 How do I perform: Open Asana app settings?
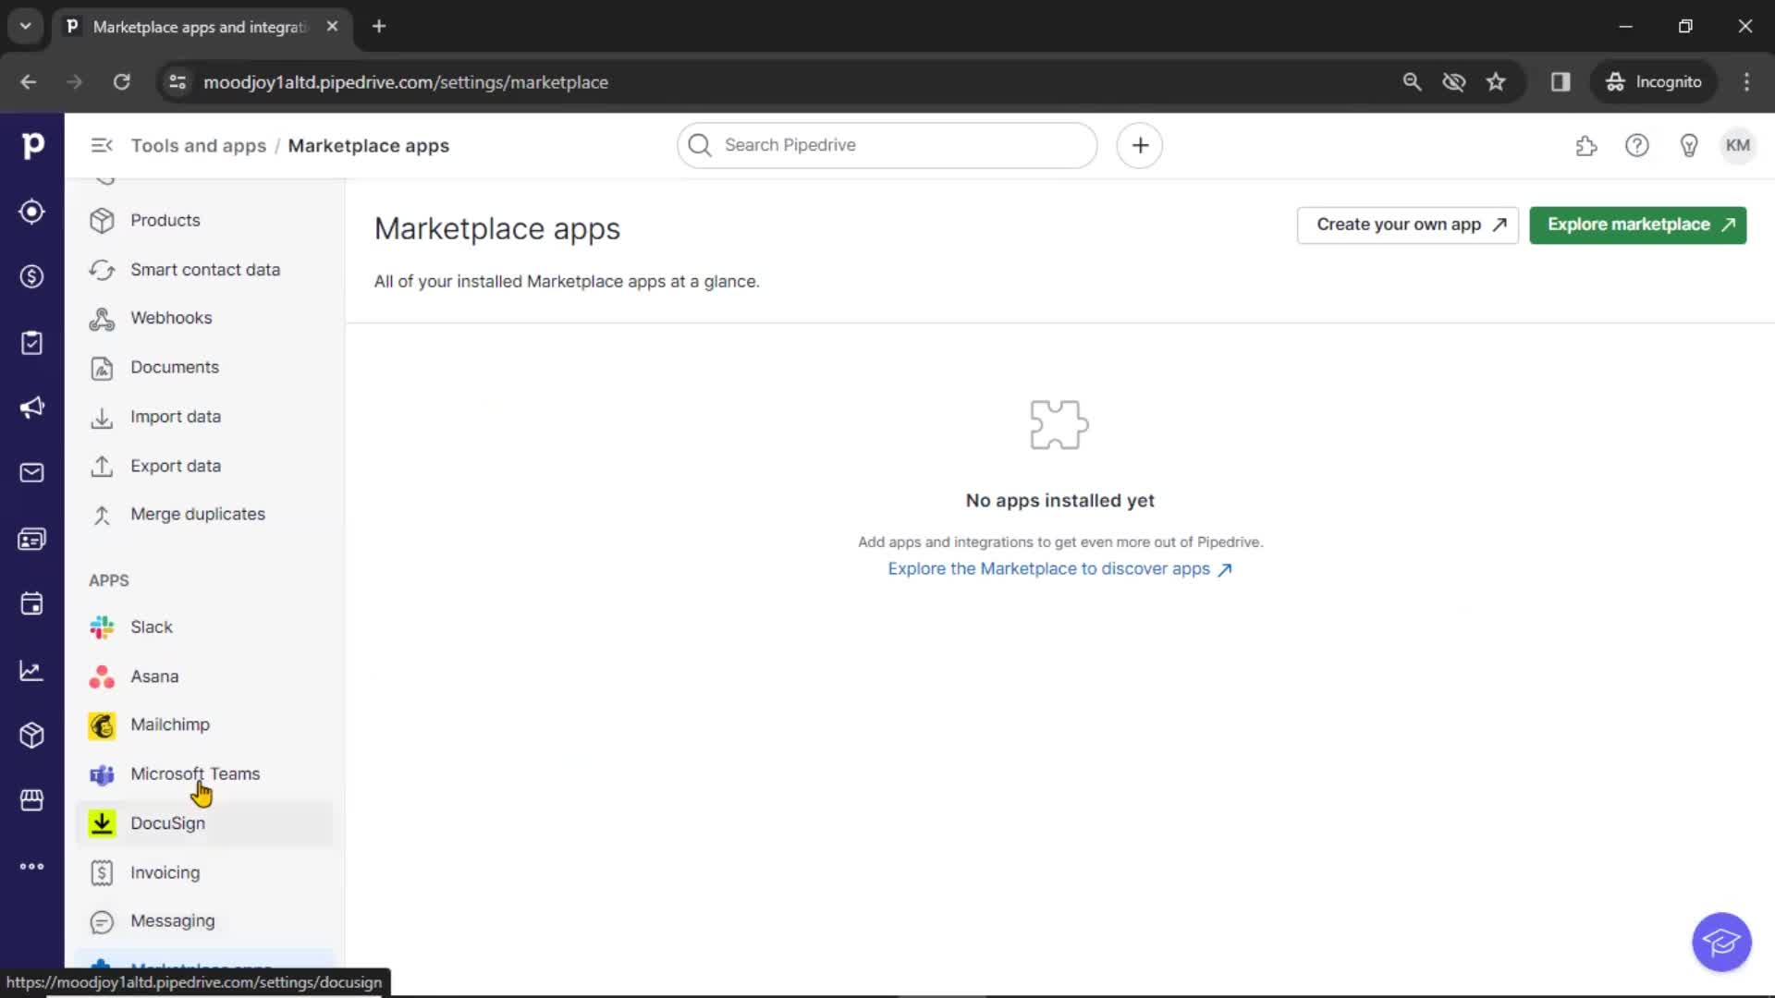[204, 676]
